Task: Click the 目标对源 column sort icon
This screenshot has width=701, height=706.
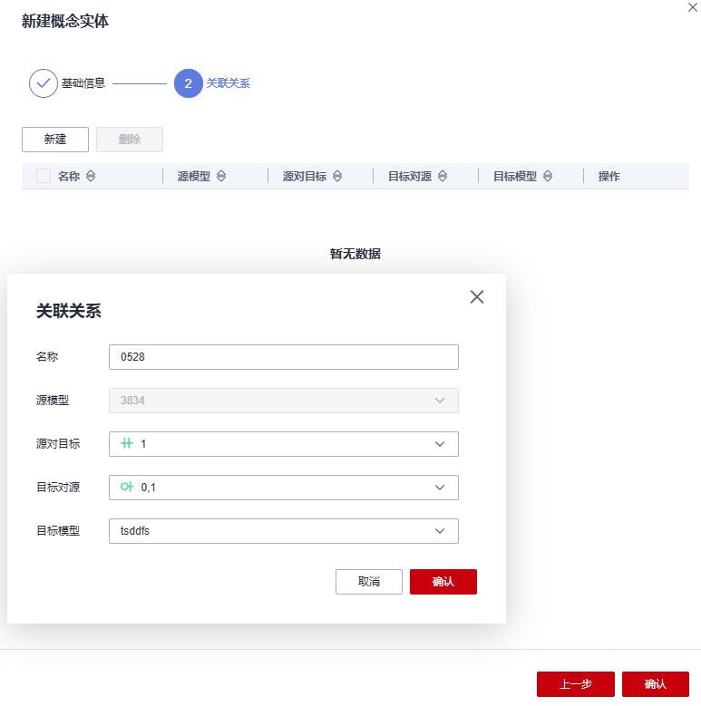Action: pos(443,176)
